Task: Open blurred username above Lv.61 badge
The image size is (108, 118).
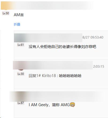Action: 54,38
